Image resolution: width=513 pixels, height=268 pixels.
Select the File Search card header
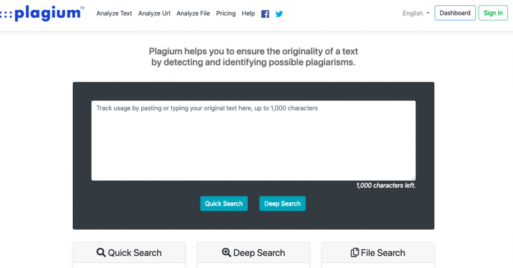tap(378, 253)
